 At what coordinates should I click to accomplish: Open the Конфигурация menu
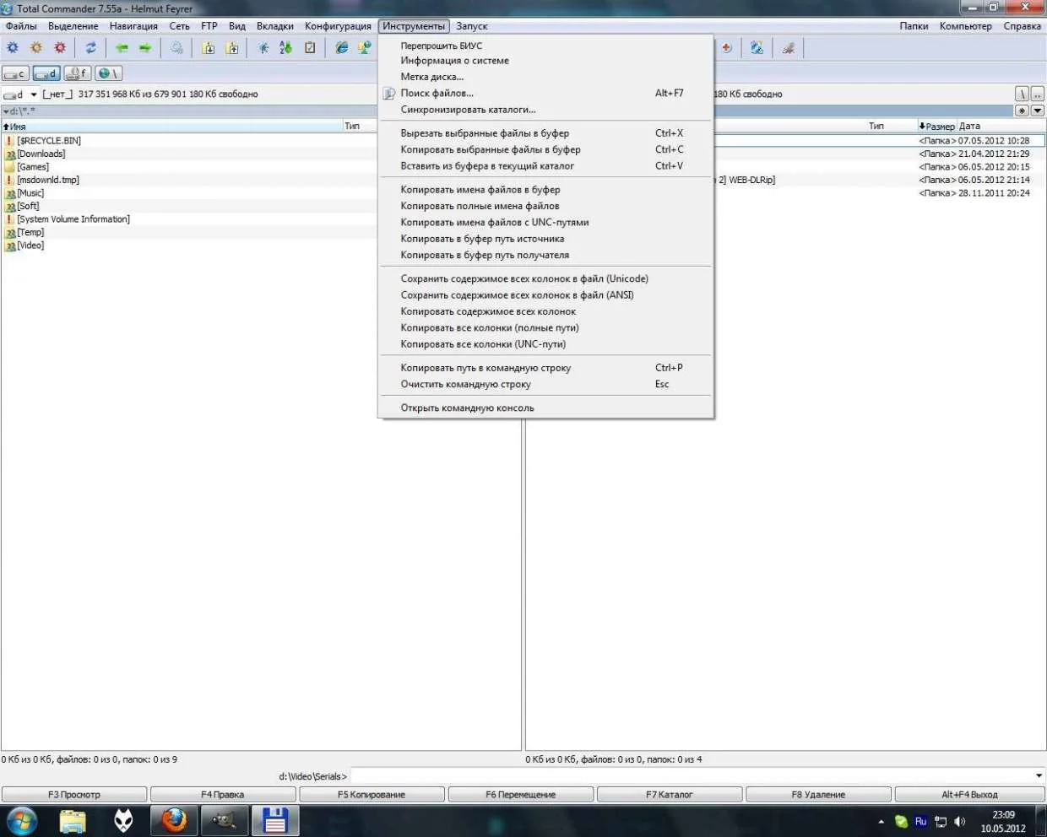coord(338,26)
